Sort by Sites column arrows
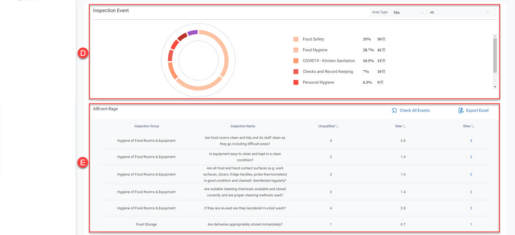The width and height of the screenshot is (515, 235). pos(473,127)
